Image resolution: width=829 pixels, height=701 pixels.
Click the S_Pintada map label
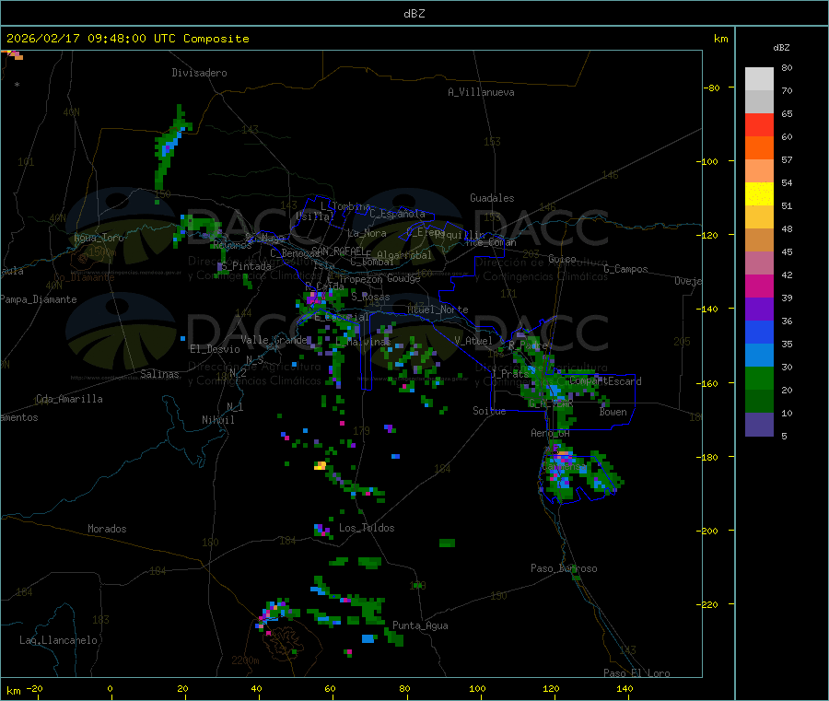coord(246,266)
